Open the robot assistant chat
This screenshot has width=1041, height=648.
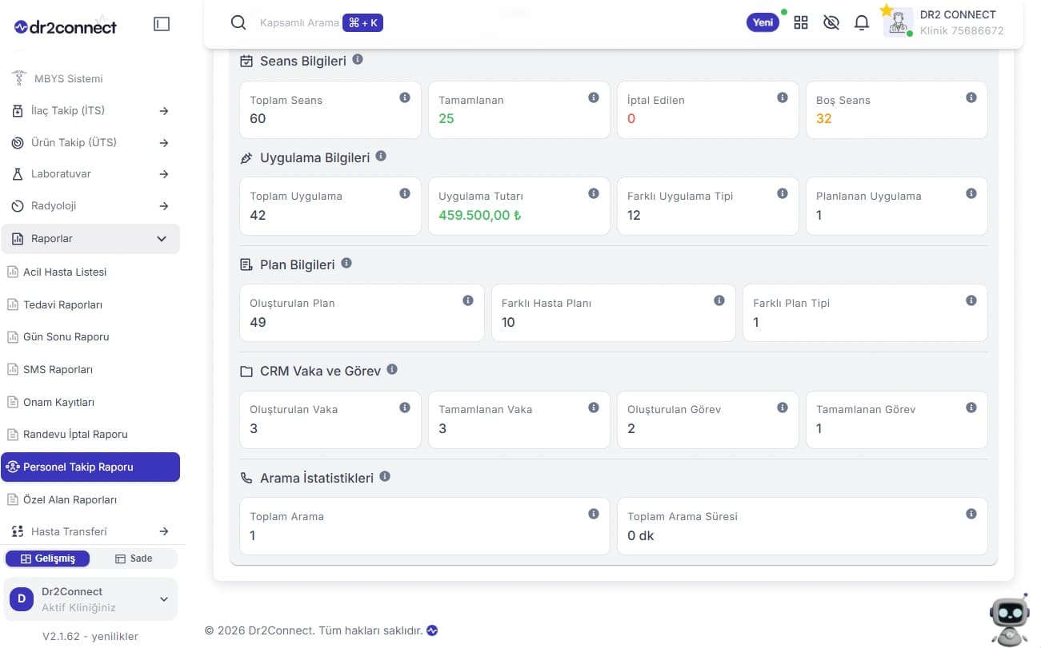tap(1009, 619)
